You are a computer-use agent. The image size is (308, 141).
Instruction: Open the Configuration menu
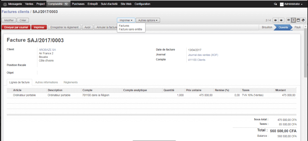(142, 4)
